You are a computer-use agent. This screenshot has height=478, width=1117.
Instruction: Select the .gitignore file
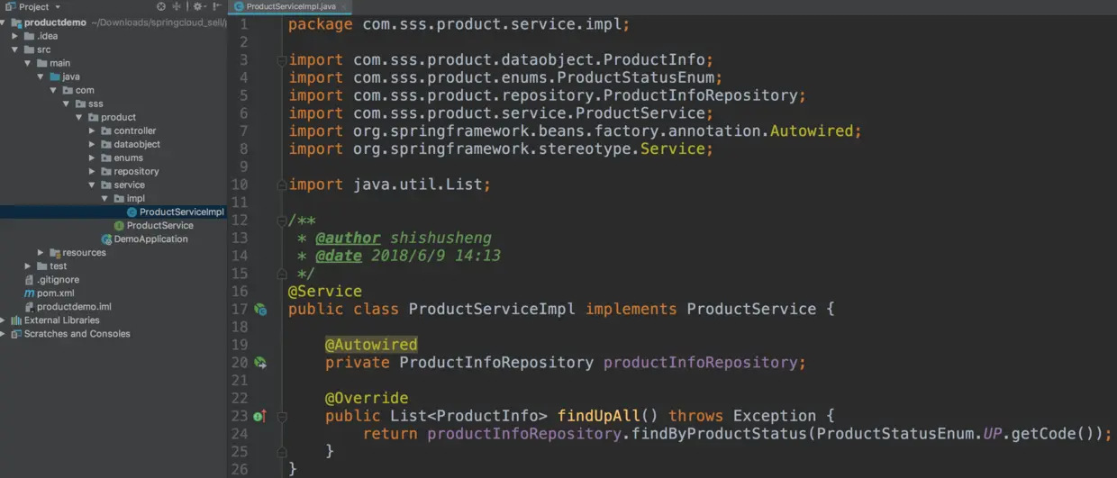58,279
